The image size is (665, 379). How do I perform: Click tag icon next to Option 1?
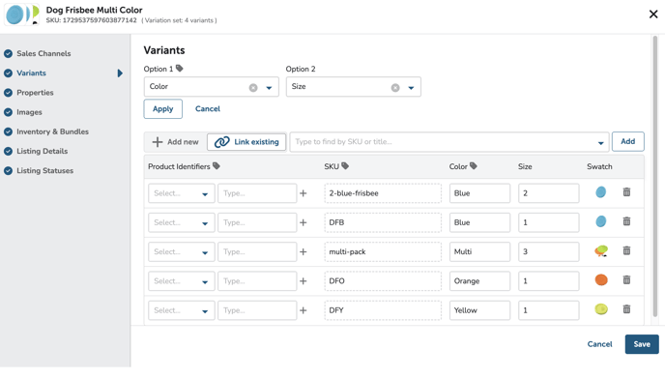(180, 69)
